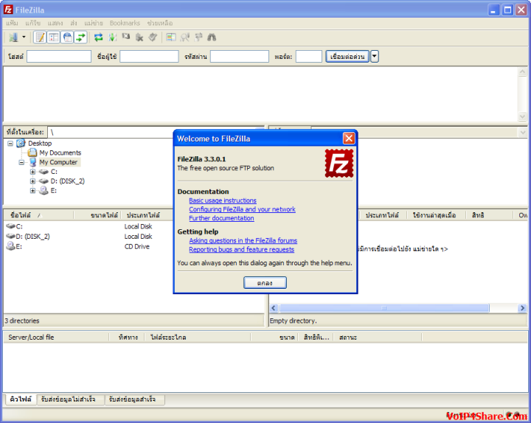Click the FileZilla title bar icon
This screenshot has height=423, width=531.
pyautogui.click(x=8, y=10)
